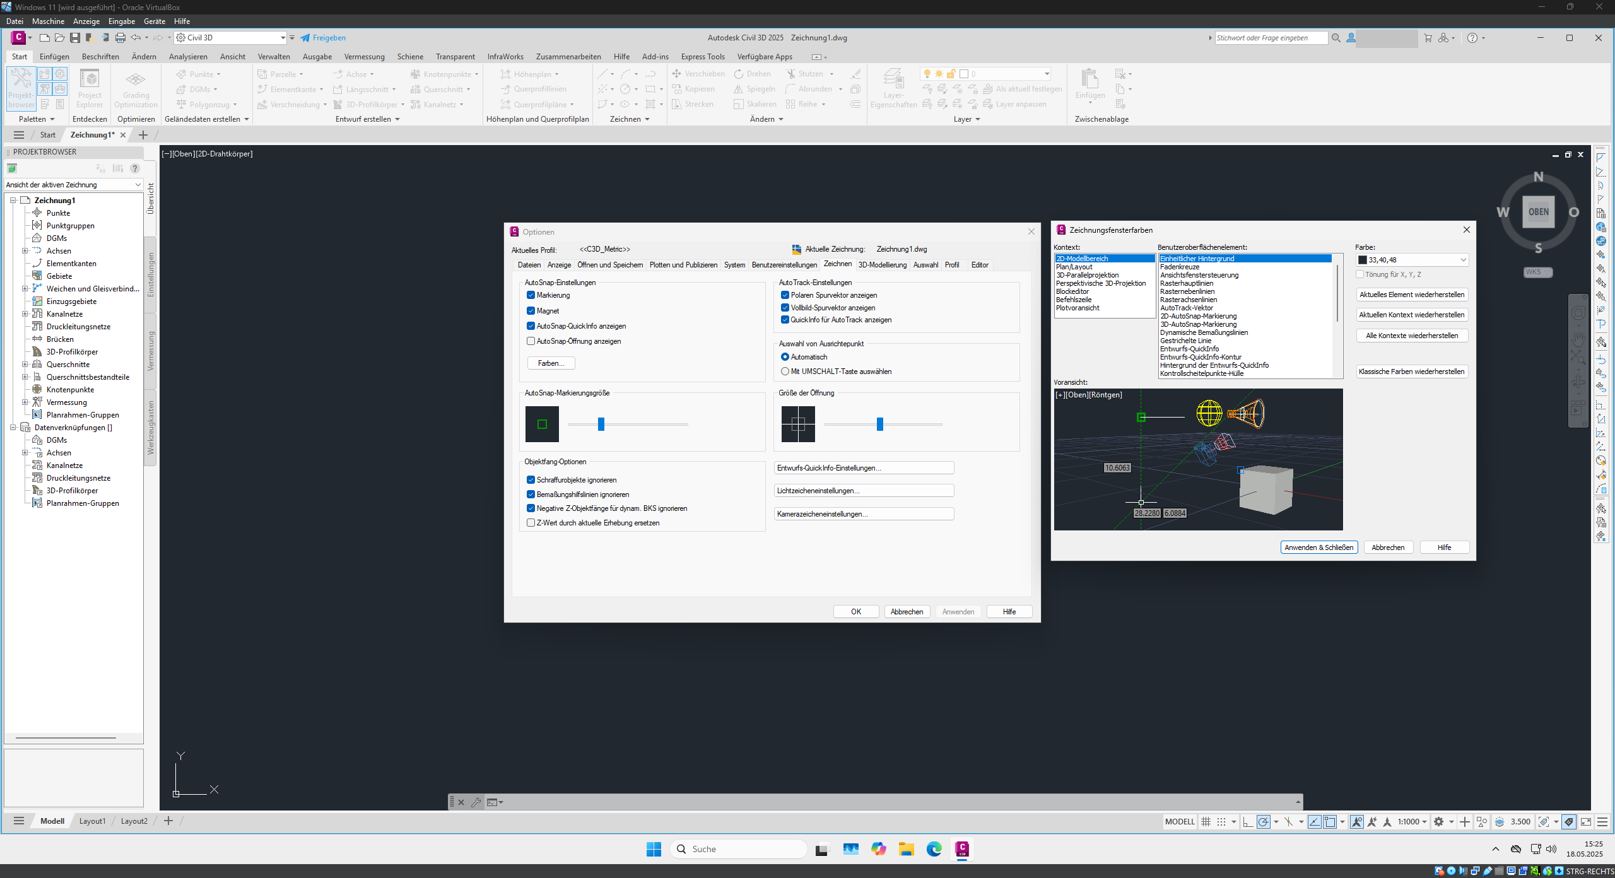Click the Farben... button
The width and height of the screenshot is (1615, 878).
pos(551,363)
